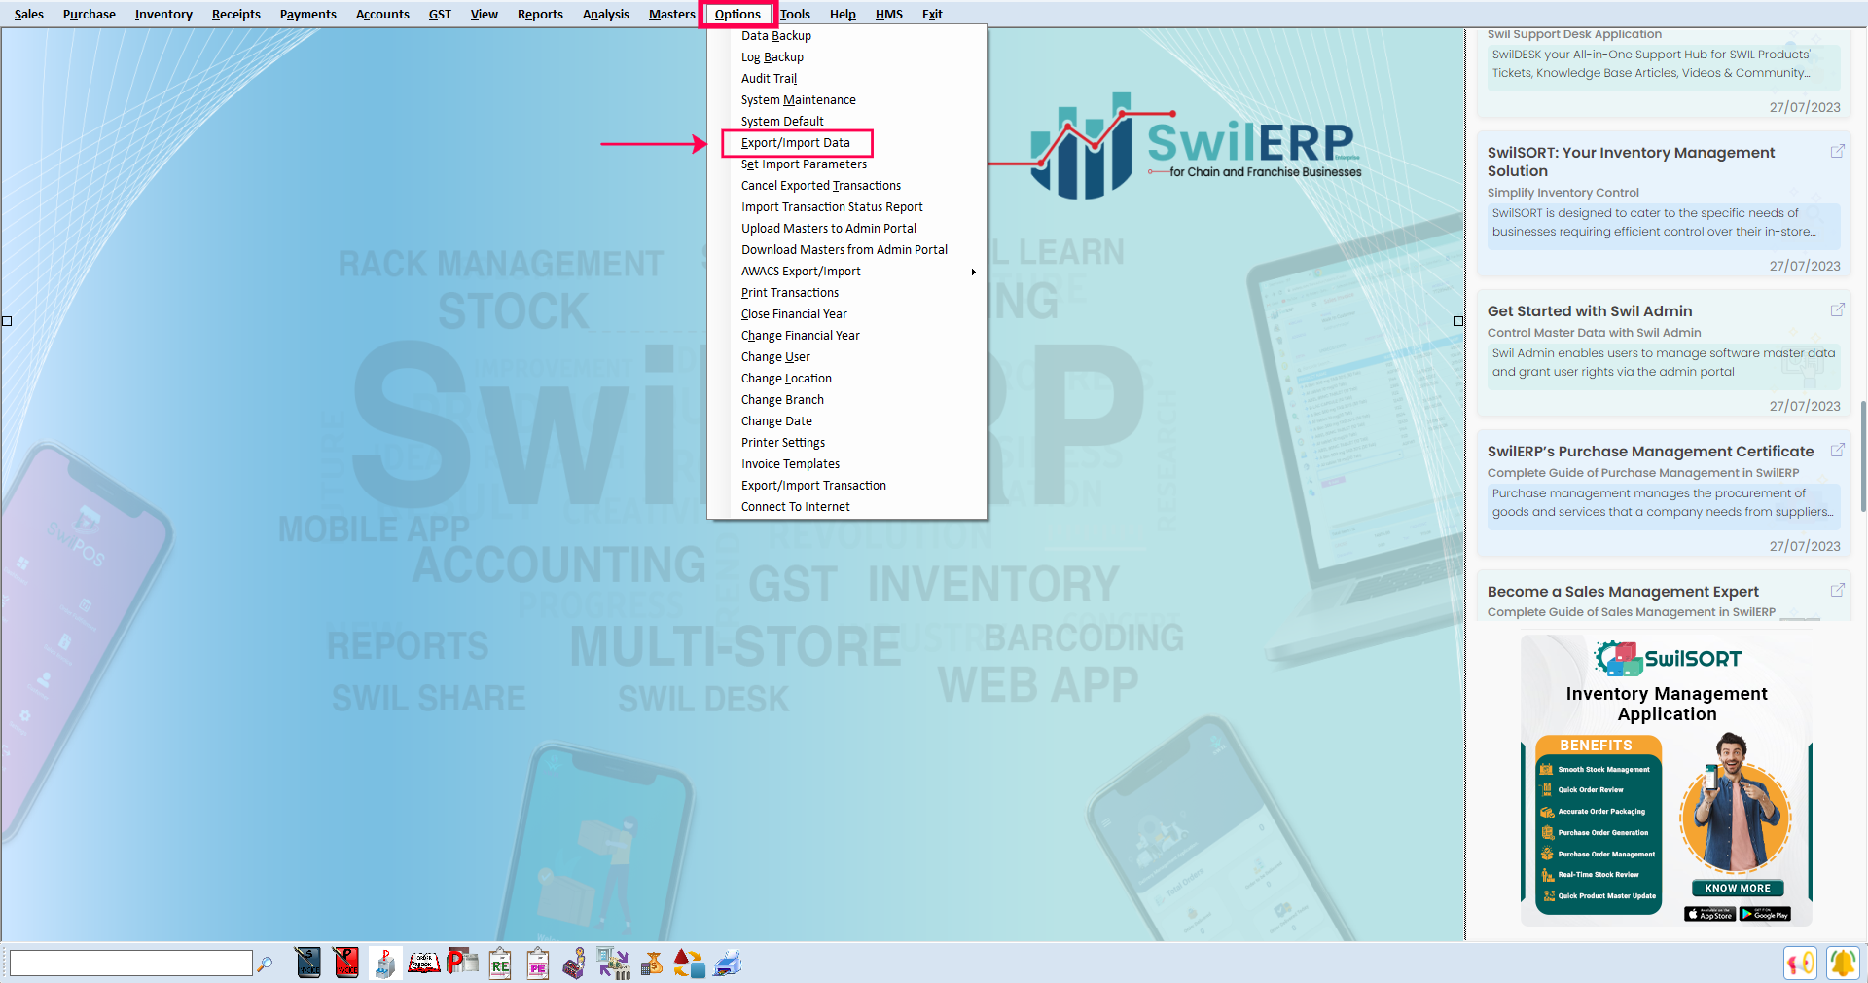Screen dimensions: 1868x983
Task: Open the Sales Invoice toolbar icon
Action: [308, 964]
